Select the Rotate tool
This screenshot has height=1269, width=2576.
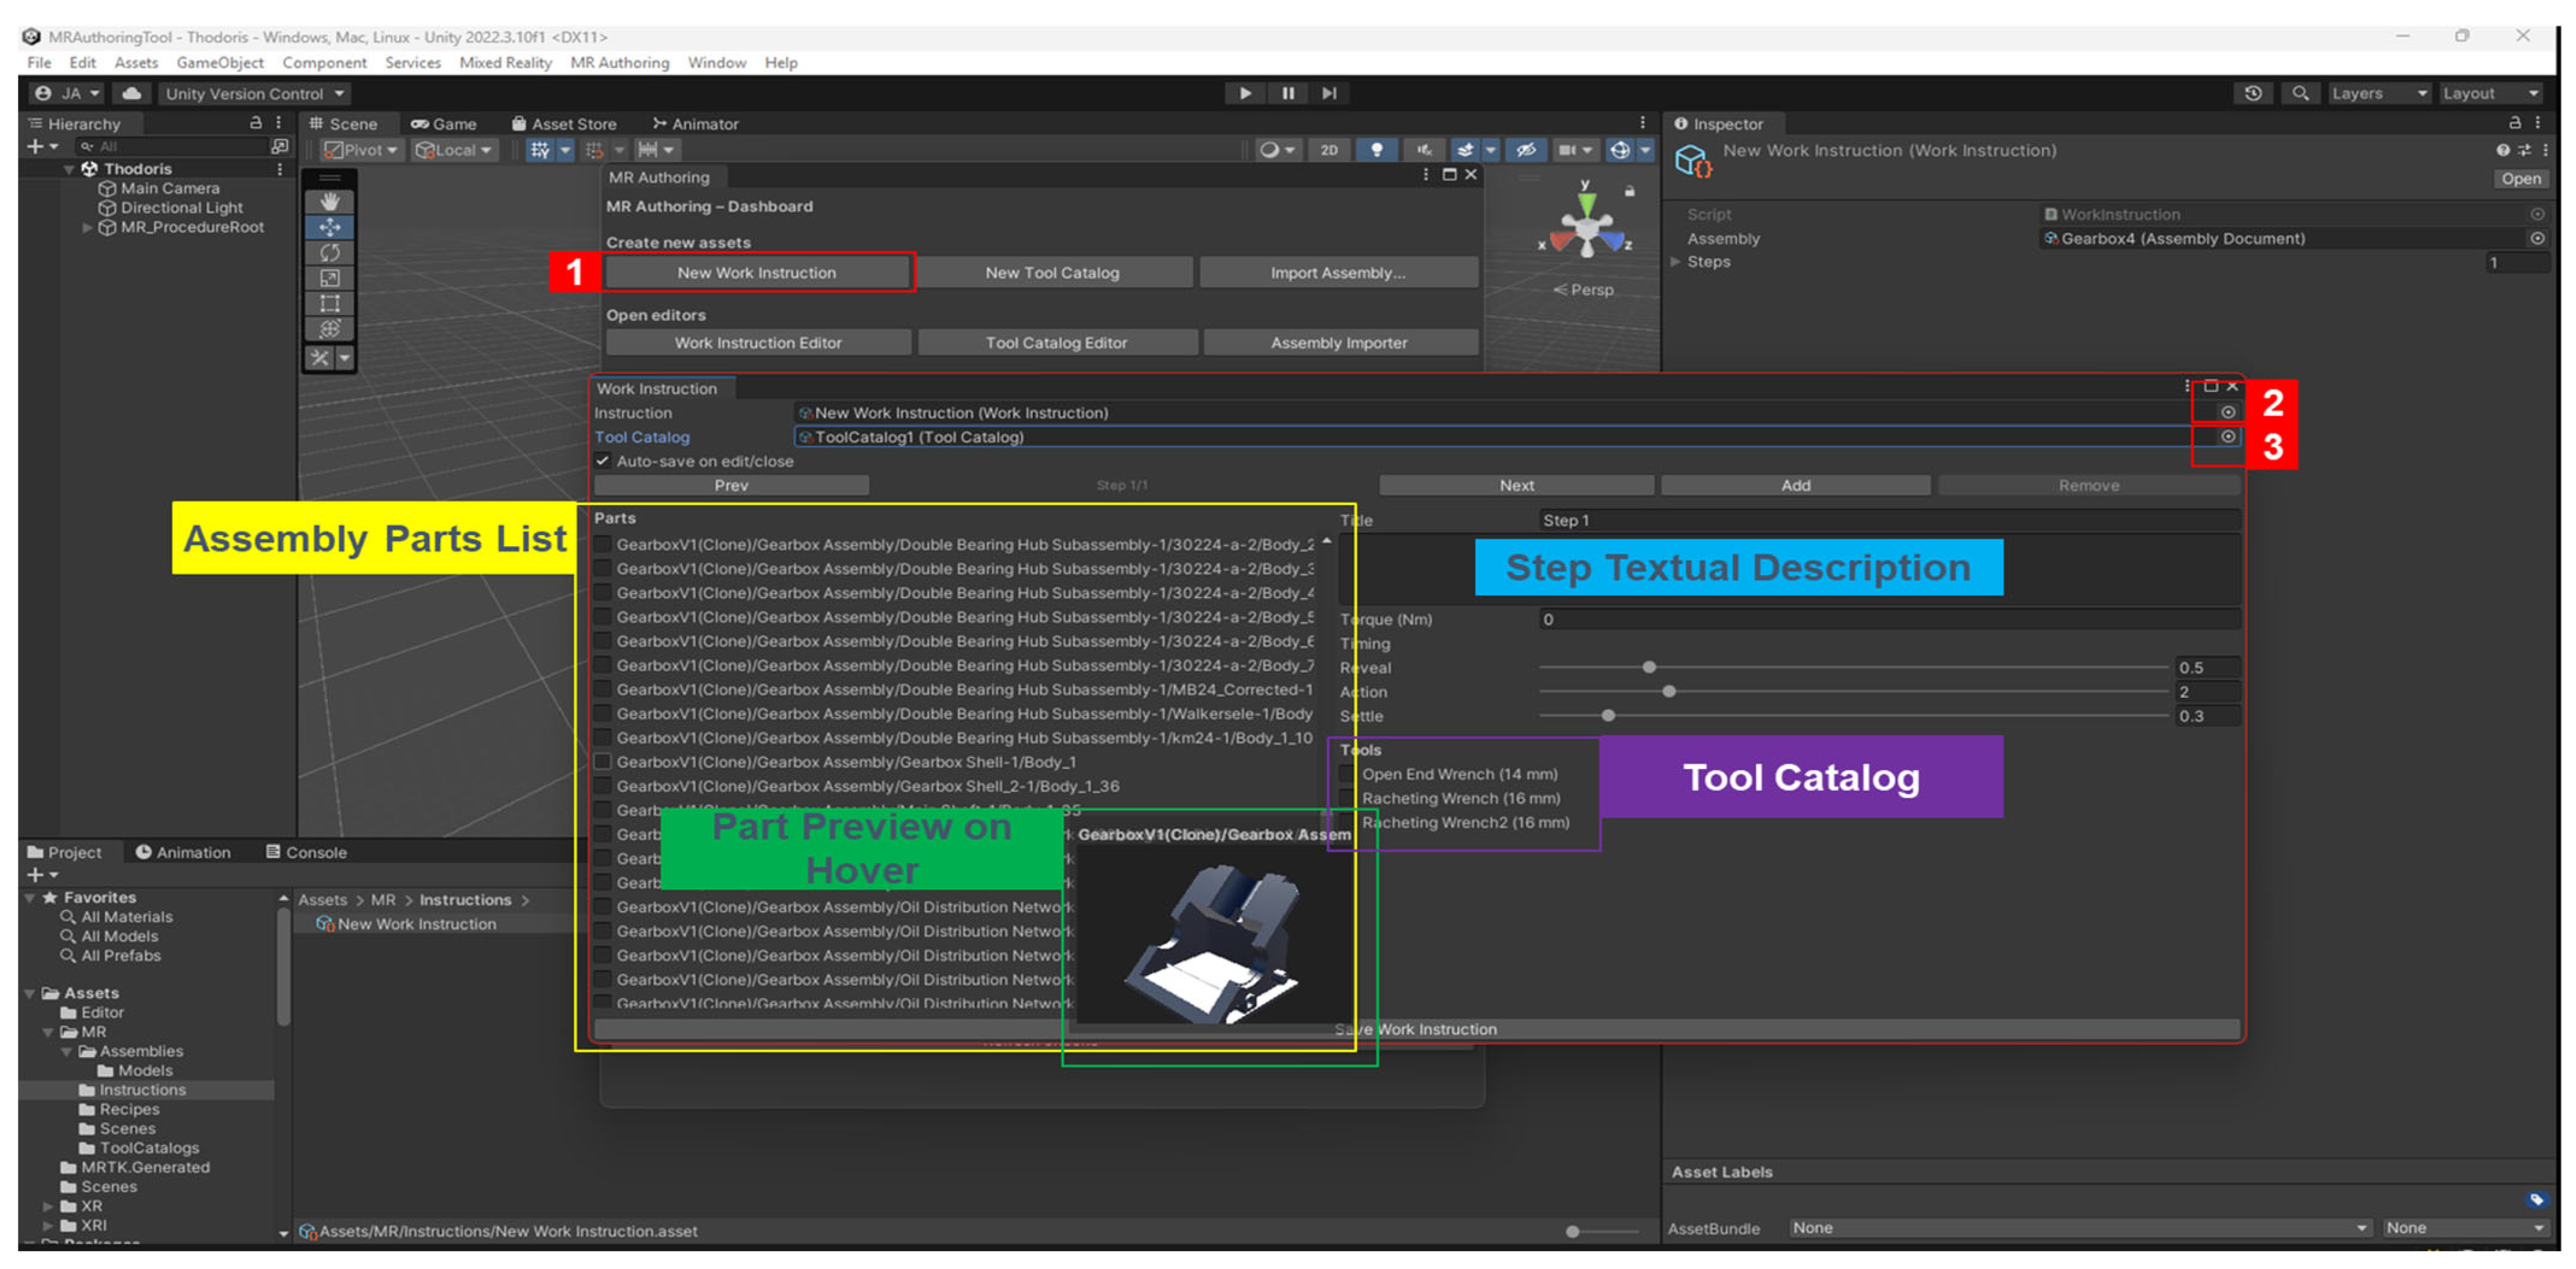tap(329, 252)
